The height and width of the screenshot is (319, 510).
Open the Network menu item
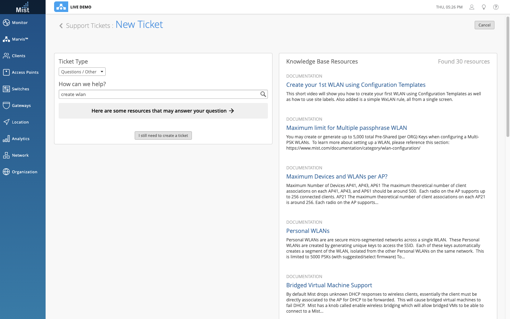tap(20, 155)
